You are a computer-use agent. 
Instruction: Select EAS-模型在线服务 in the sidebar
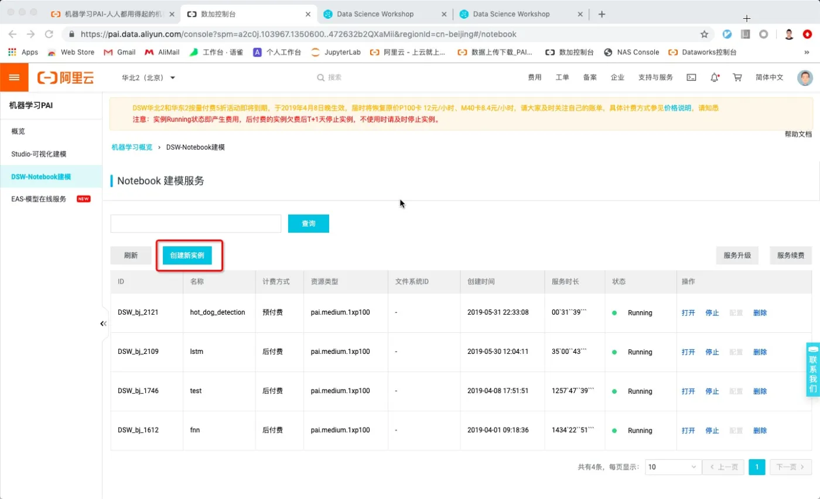pos(51,199)
